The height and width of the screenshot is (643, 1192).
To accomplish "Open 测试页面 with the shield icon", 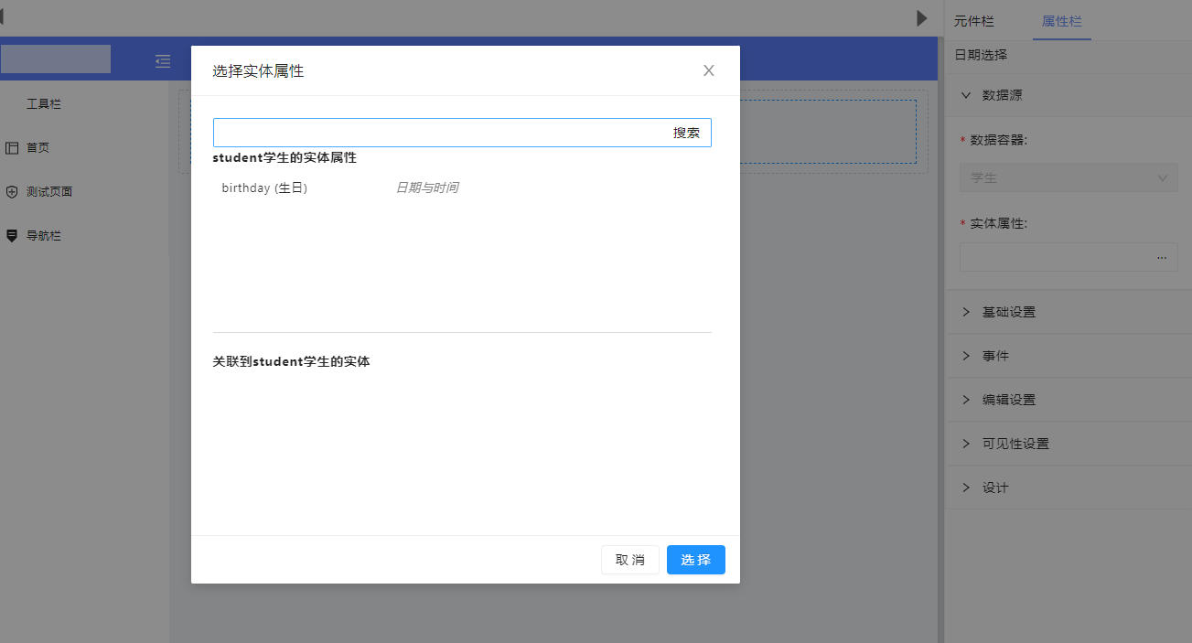I will tap(48, 192).
